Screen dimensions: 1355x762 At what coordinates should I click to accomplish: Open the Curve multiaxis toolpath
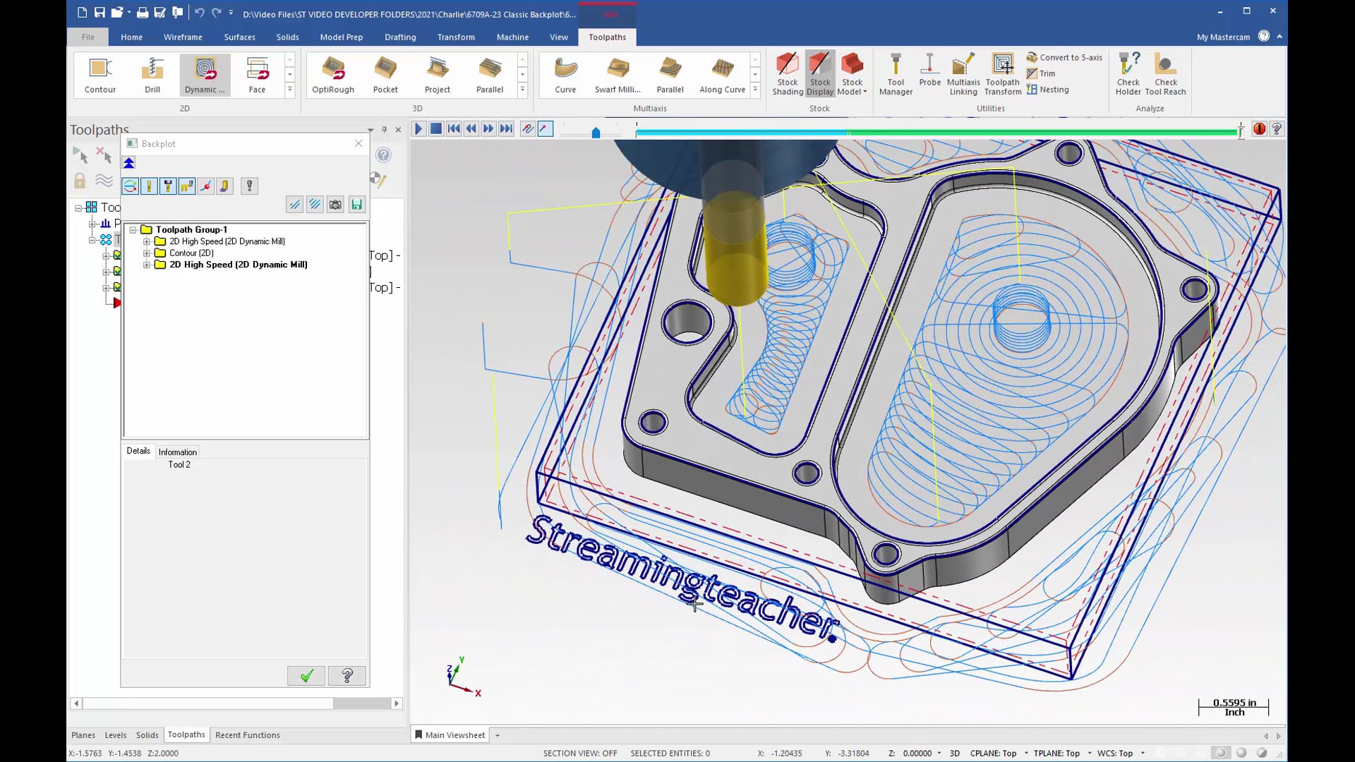(565, 75)
